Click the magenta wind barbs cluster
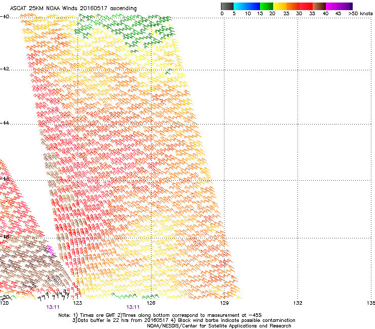Screen dimensions: 375x329 pyautogui.click(x=51, y=250)
